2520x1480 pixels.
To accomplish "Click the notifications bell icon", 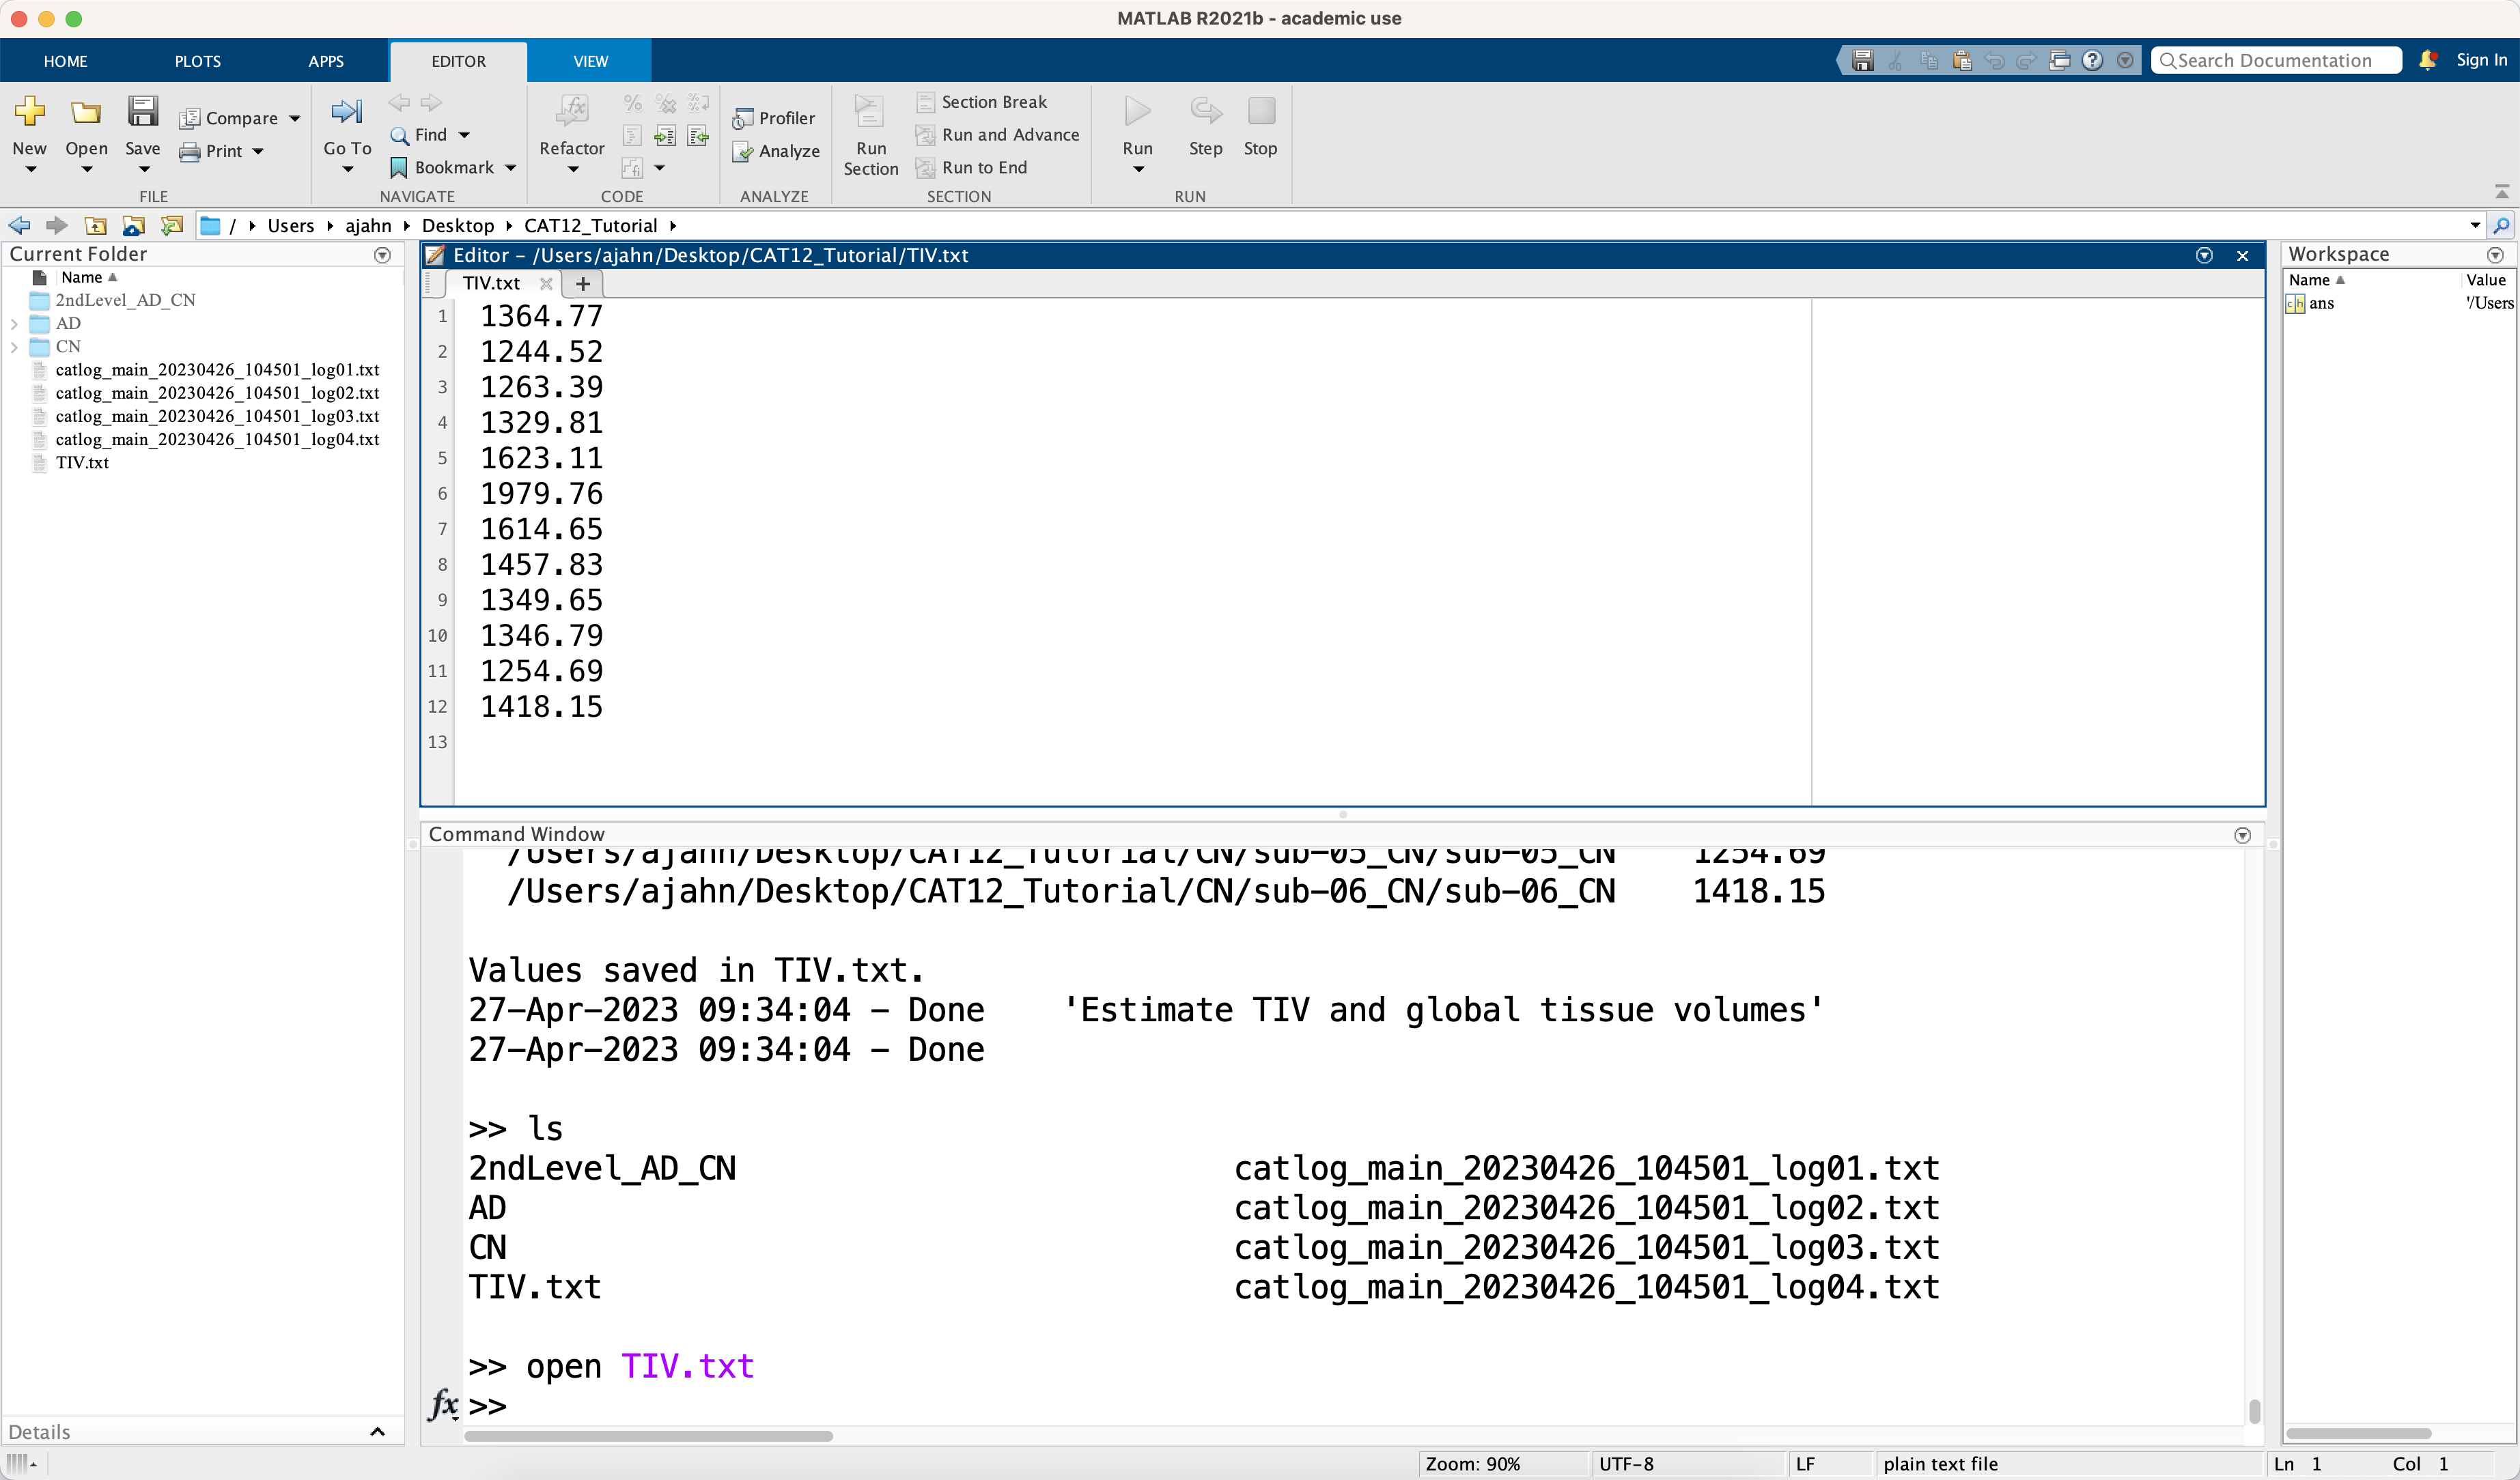I will (x=2428, y=61).
